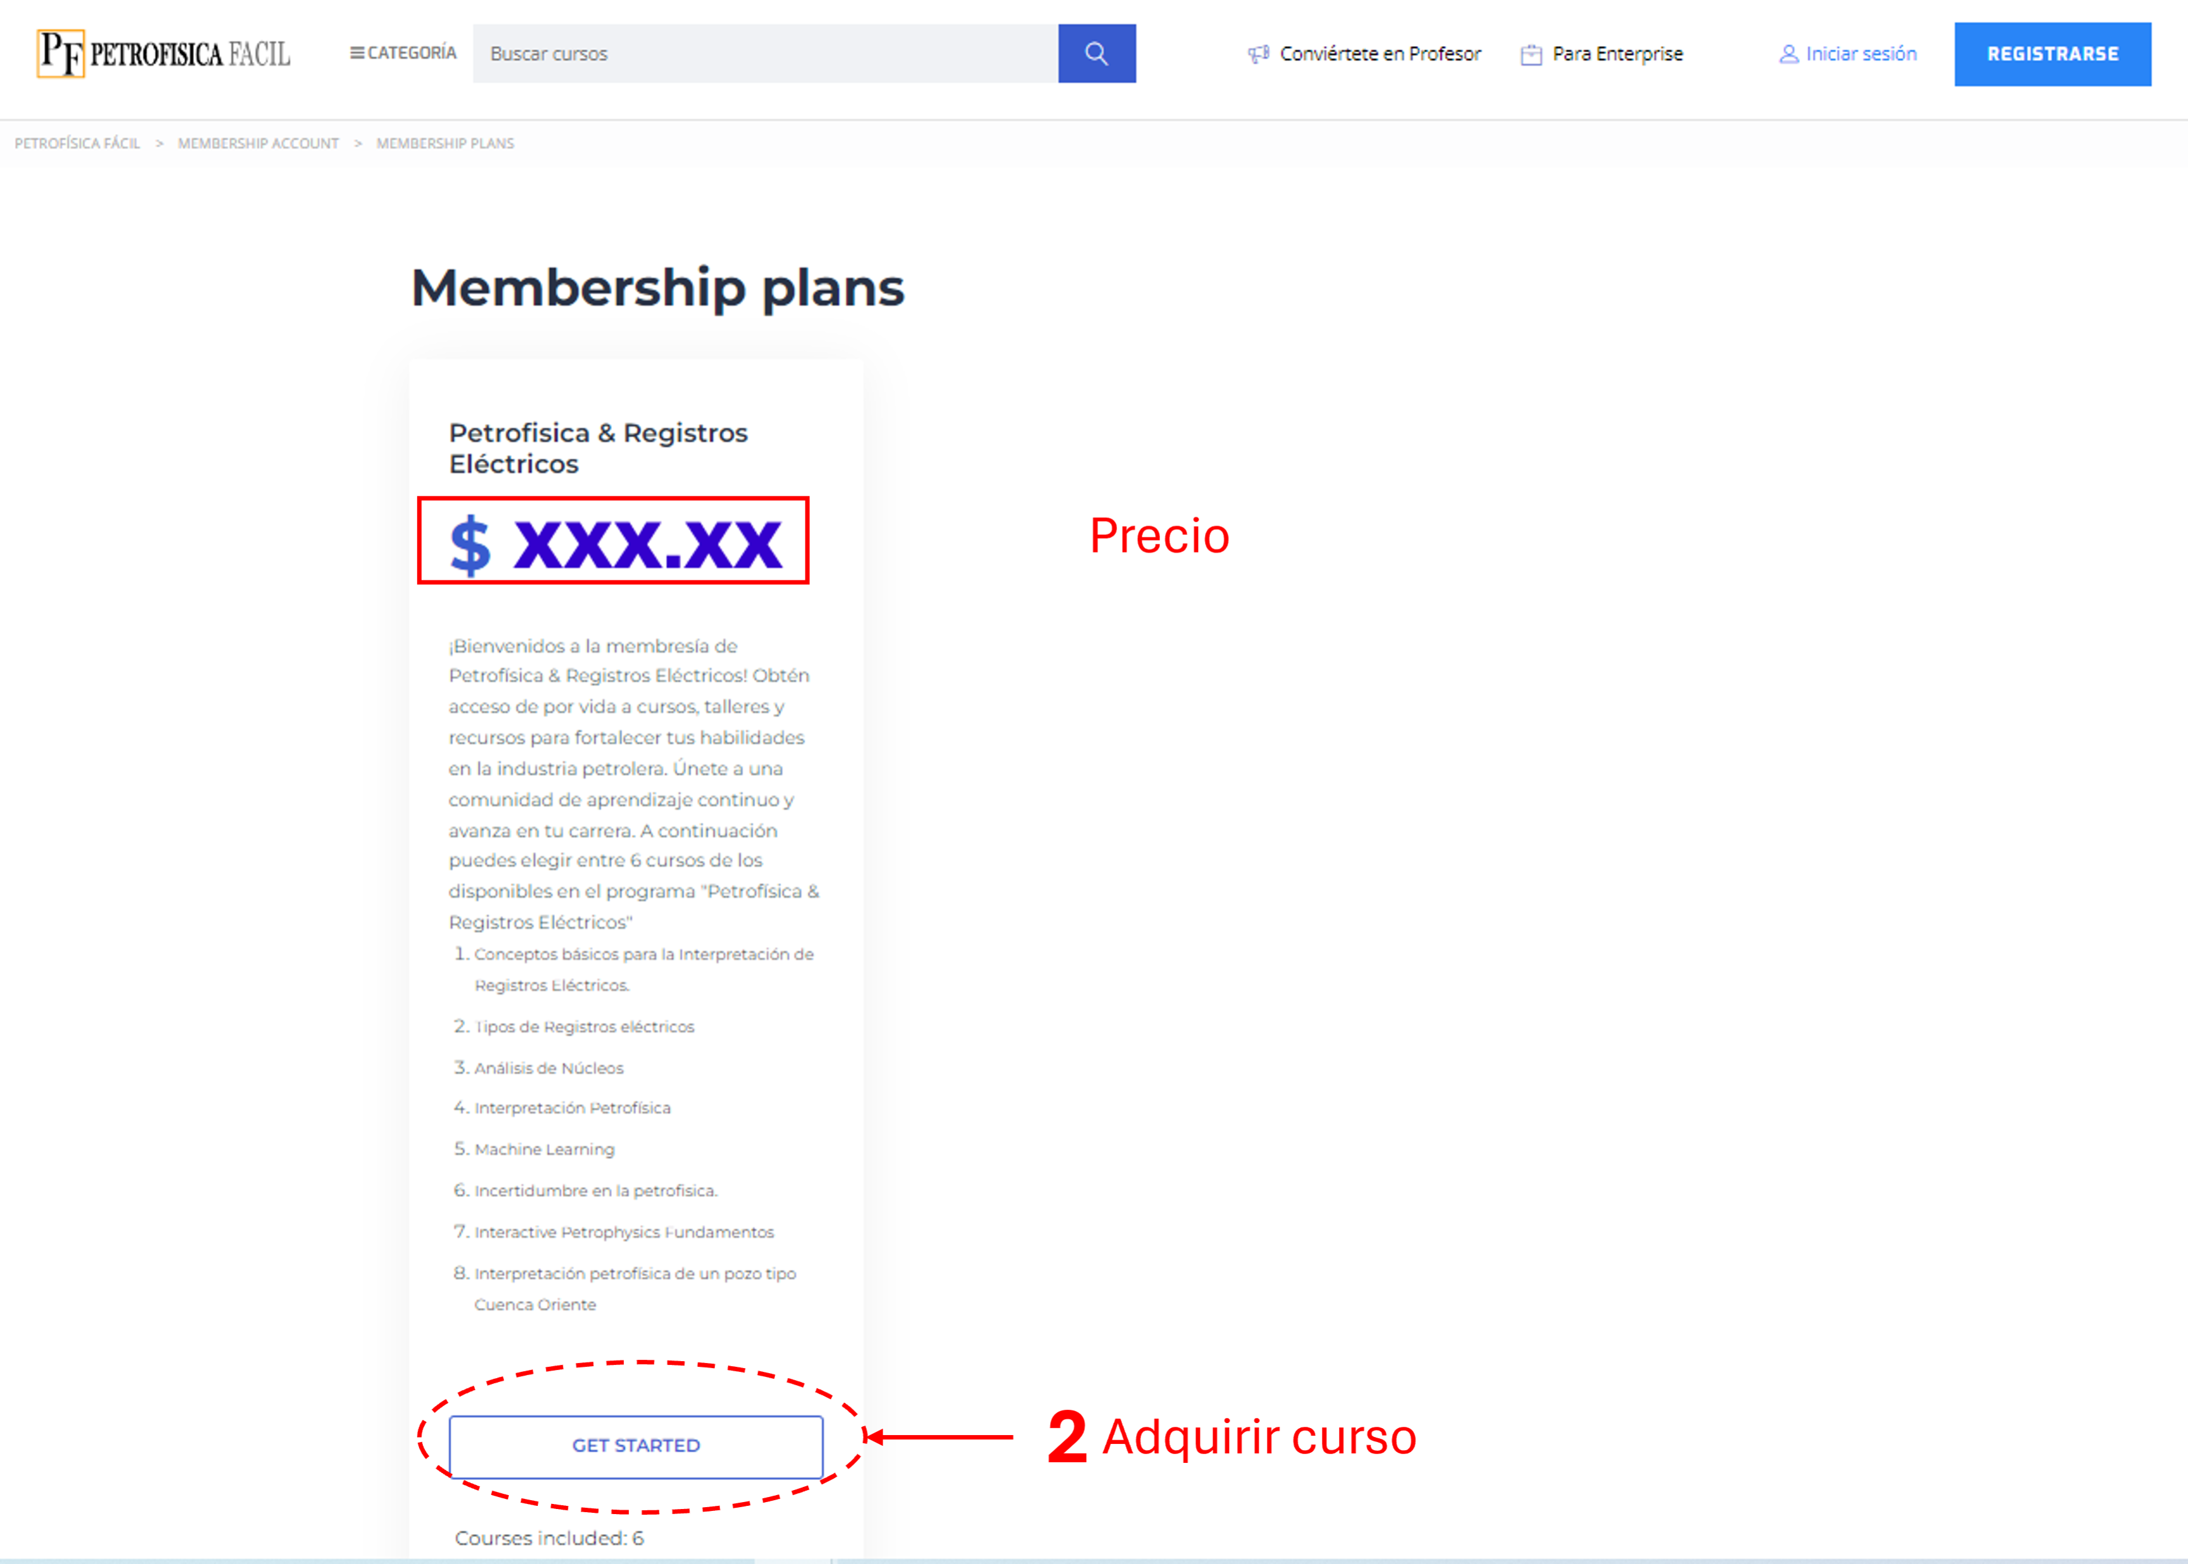Click the user icon beside Iniciar sesión

pos(1788,54)
